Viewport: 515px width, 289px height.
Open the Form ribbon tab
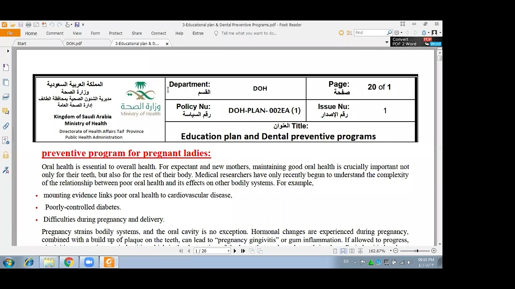click(x=95, y=33)
